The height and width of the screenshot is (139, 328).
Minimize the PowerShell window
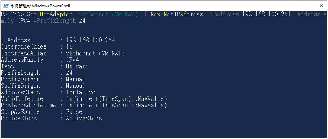click(x=292, y=6)
